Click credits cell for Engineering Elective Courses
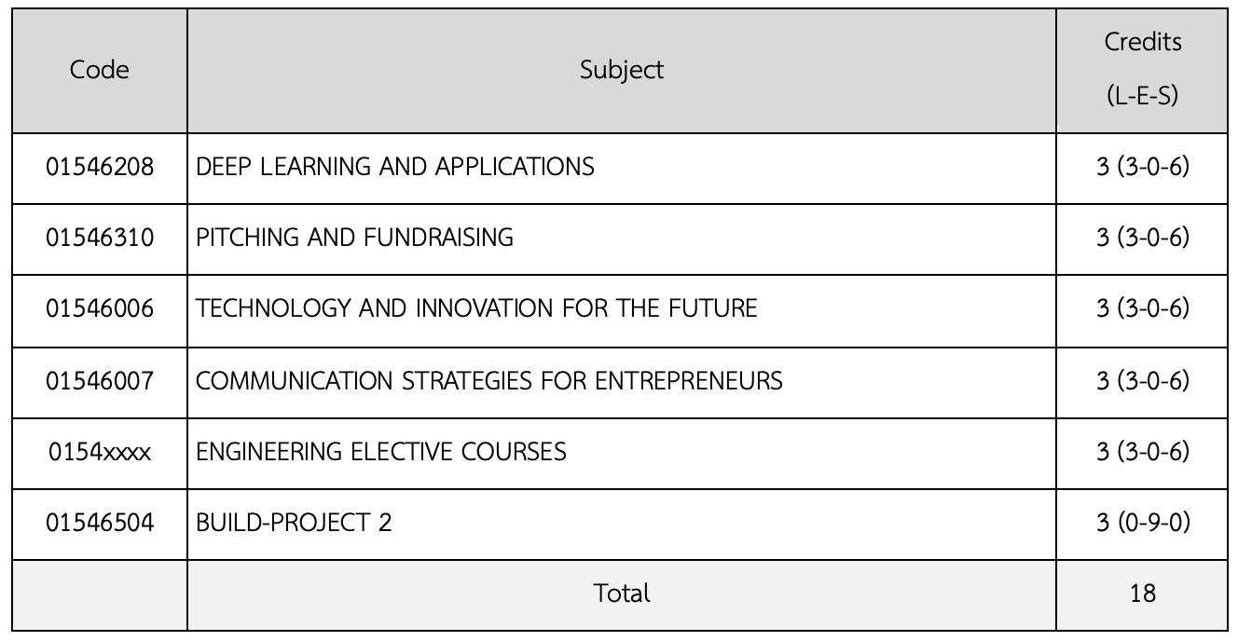Screen dimensions: 1238x641 (1143, 452)
